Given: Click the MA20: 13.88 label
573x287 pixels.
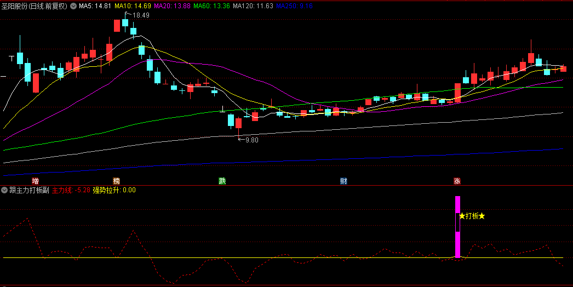Looking at the screenshot, I should pyautogui.click(x=173, y=6).
